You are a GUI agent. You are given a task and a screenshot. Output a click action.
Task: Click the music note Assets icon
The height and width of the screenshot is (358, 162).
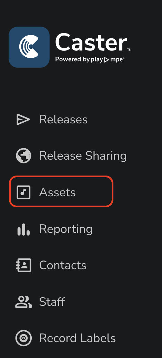23,192
